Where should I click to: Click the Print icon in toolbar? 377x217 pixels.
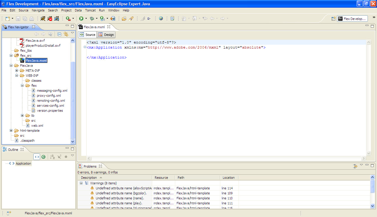32,19
